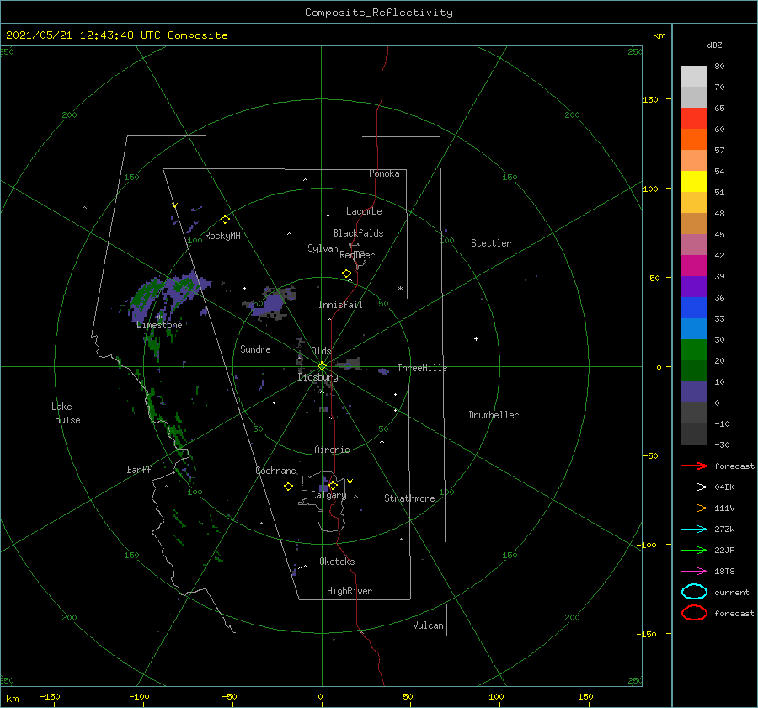Click the yellow diamond marker above the Calgary label
Screen dimensions: 758x708
click(333, 485)
